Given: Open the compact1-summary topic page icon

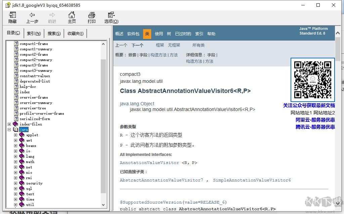Looking at the screenshot, I should tap(16, 49).
